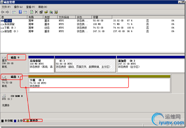Select the 新加卷 (D:) volume in the list

click(11, 31)
